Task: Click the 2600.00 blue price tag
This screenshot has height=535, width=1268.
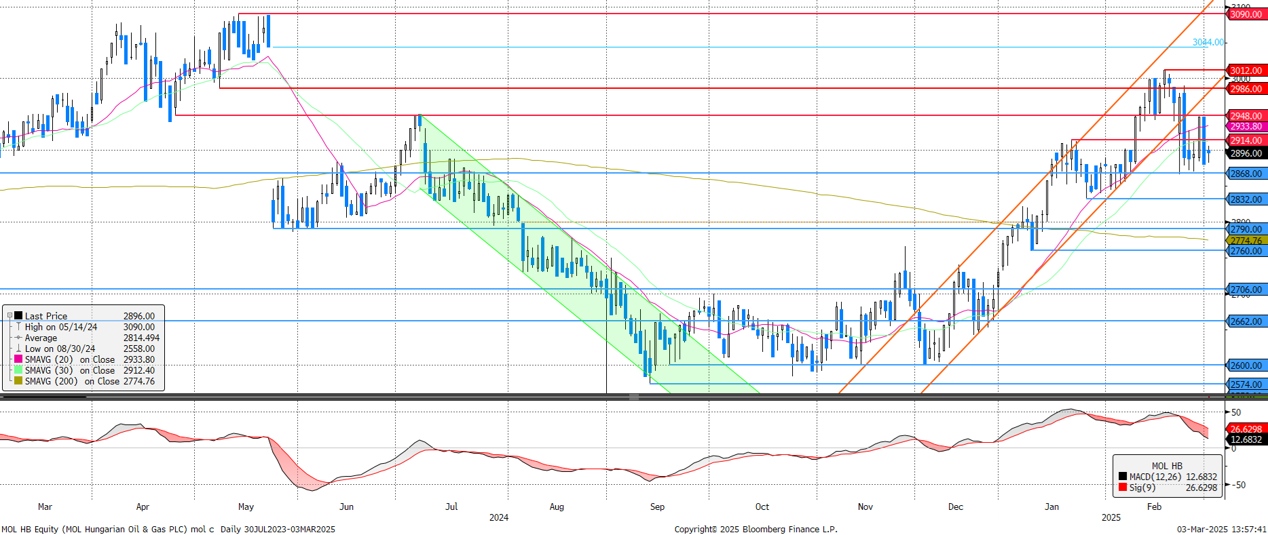Action: coord(1247,365)
